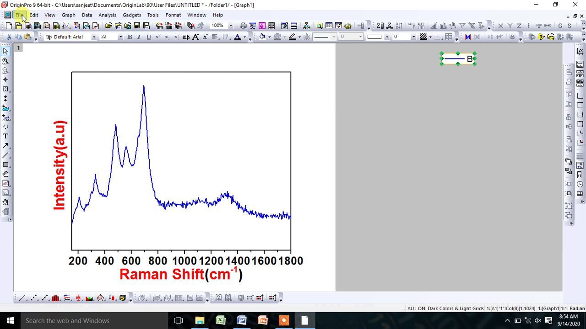Click the Slide Show presentation icon
This screenshot has width=586, height=329.
252,26
